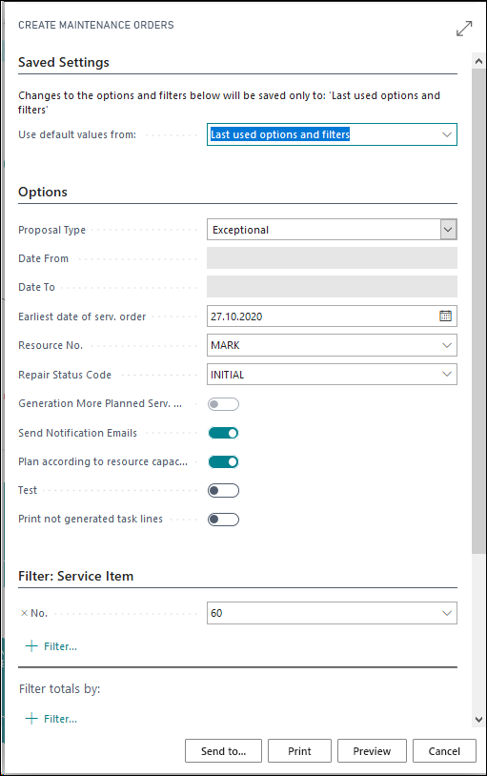Open calendar picker for earliest service order date
Viewport: 487px width, 776px height.
coord(445,316)
